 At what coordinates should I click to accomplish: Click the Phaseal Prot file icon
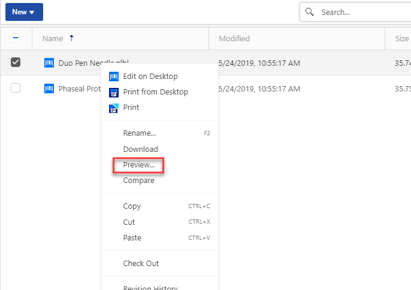49,88
